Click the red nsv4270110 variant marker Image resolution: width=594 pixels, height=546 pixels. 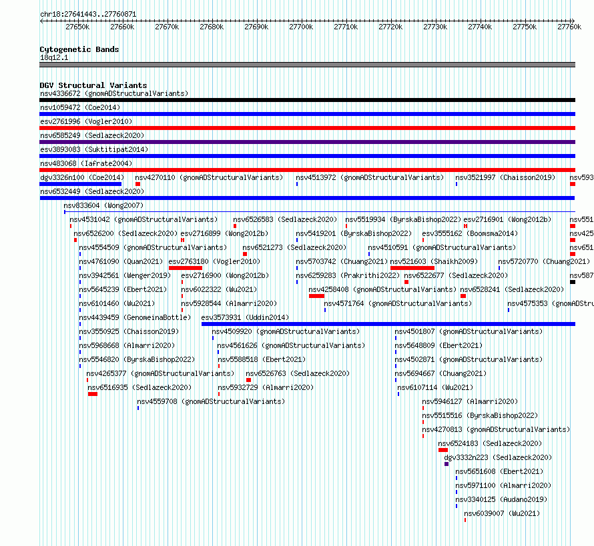(138, 184)
